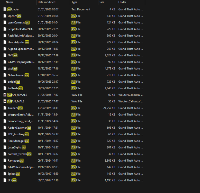Click the asiloader text document icon
200x193 pixels.
(5, 9)
